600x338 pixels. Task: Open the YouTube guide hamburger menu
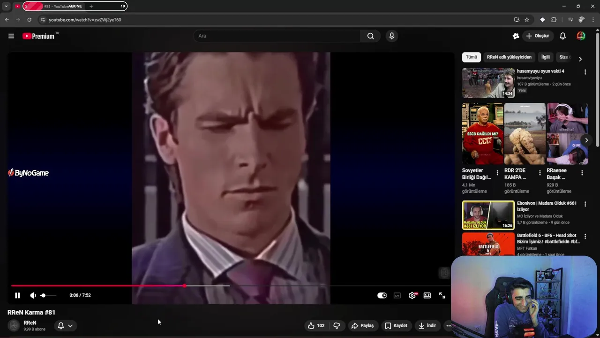[x=11, y=36]
